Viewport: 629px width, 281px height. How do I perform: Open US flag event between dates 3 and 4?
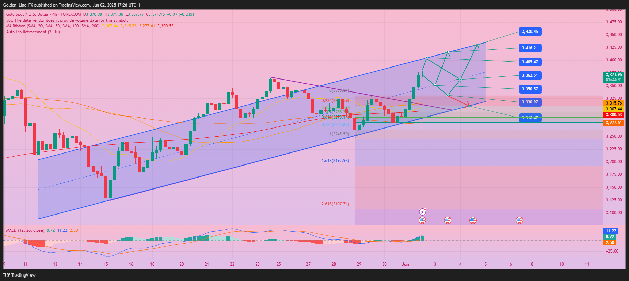coord(448,220)
